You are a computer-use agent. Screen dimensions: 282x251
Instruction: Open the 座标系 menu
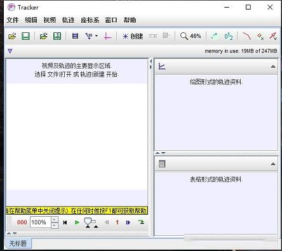pyautogui.click(x=90, y=20)
